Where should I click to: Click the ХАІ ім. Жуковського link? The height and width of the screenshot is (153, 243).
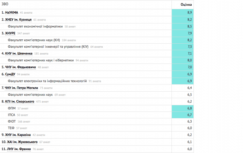pos(22,142)
